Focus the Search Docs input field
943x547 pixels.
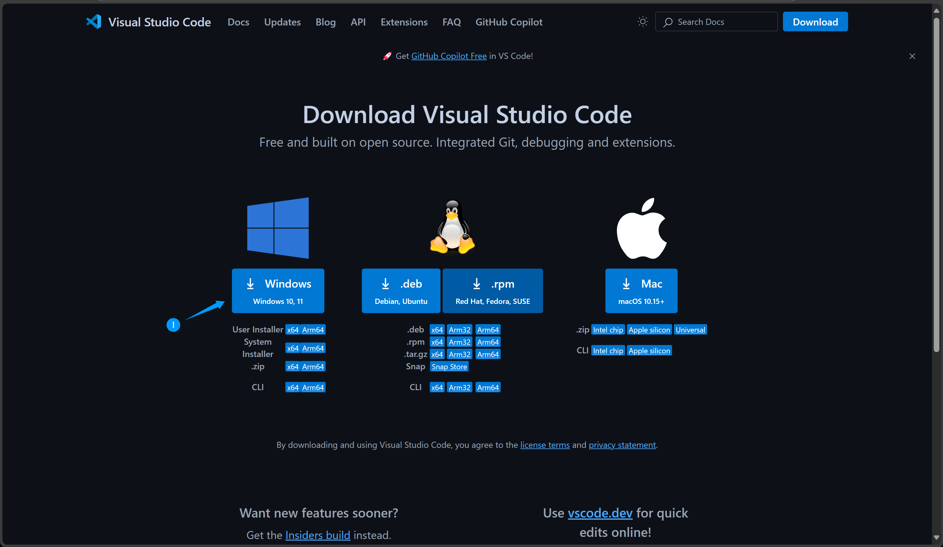[x=716, y=22]
